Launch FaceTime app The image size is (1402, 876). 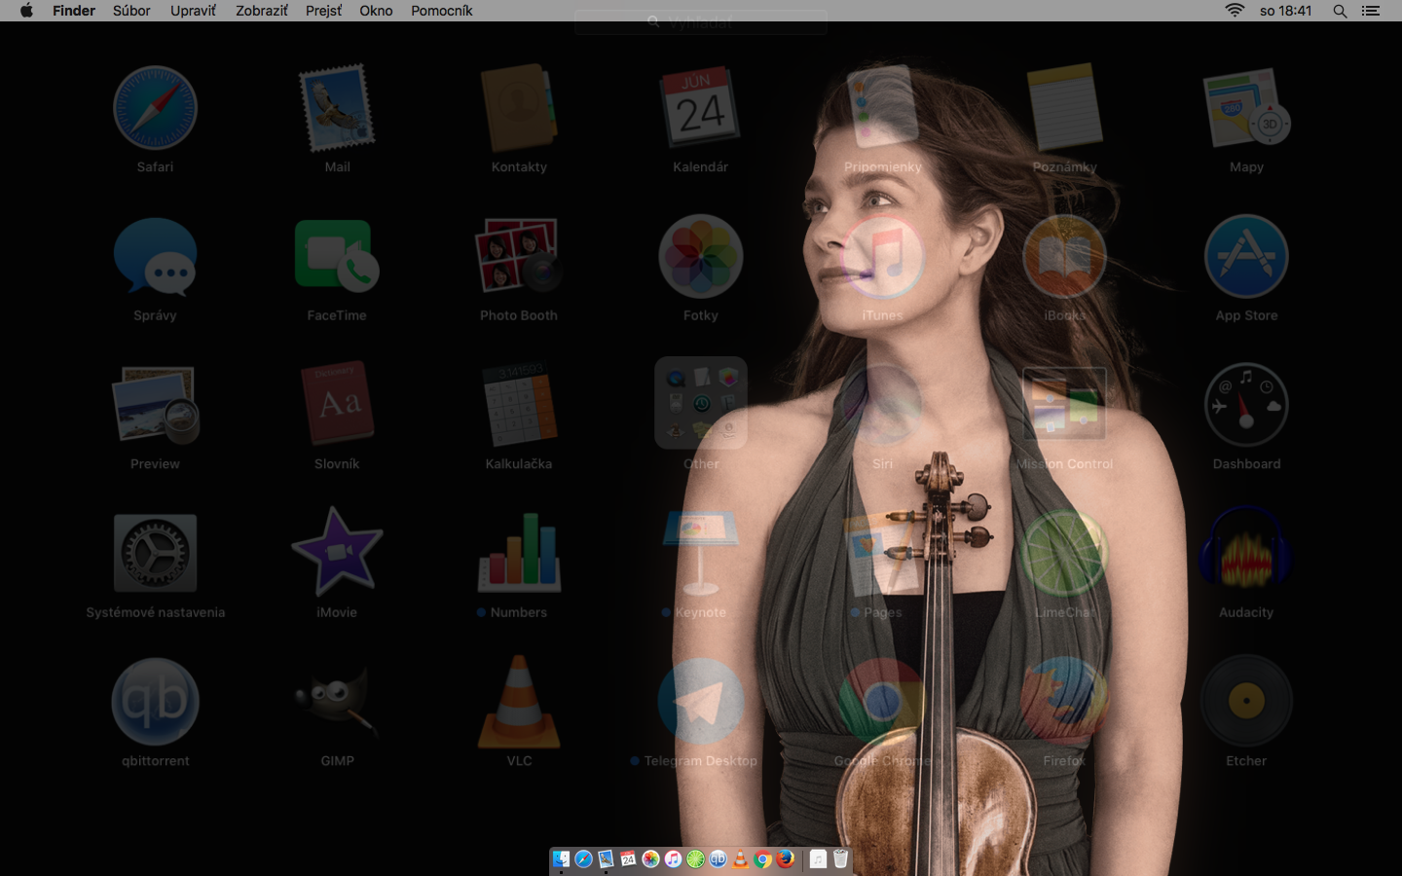point(337,257)
